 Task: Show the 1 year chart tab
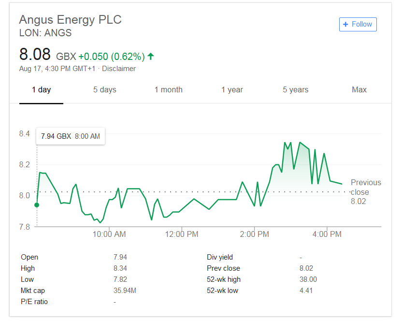click(x=232, y=90)
